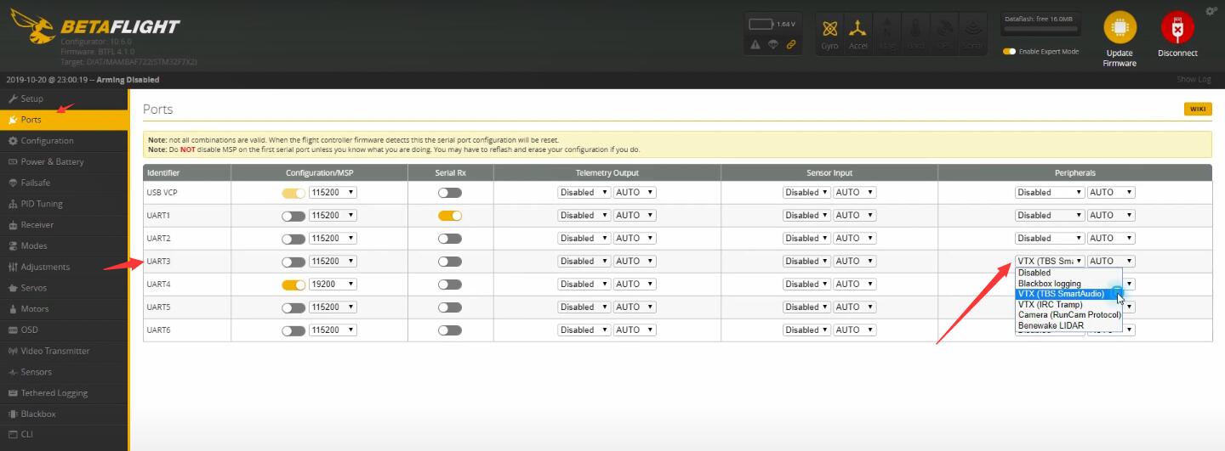
Task: Select Camera (RunCam Protocol) option
Action: [1068, 315]
